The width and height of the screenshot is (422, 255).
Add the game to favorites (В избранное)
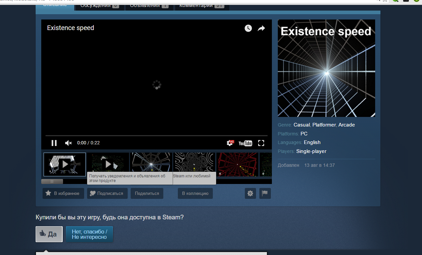[63, 193]
